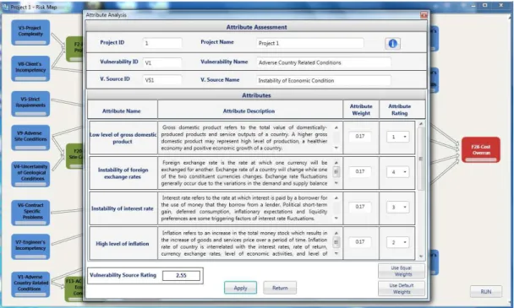Screen dimensions: 514x308
Task: Click up arrow of attributes list scrollbar
Action: click(421, 124)
